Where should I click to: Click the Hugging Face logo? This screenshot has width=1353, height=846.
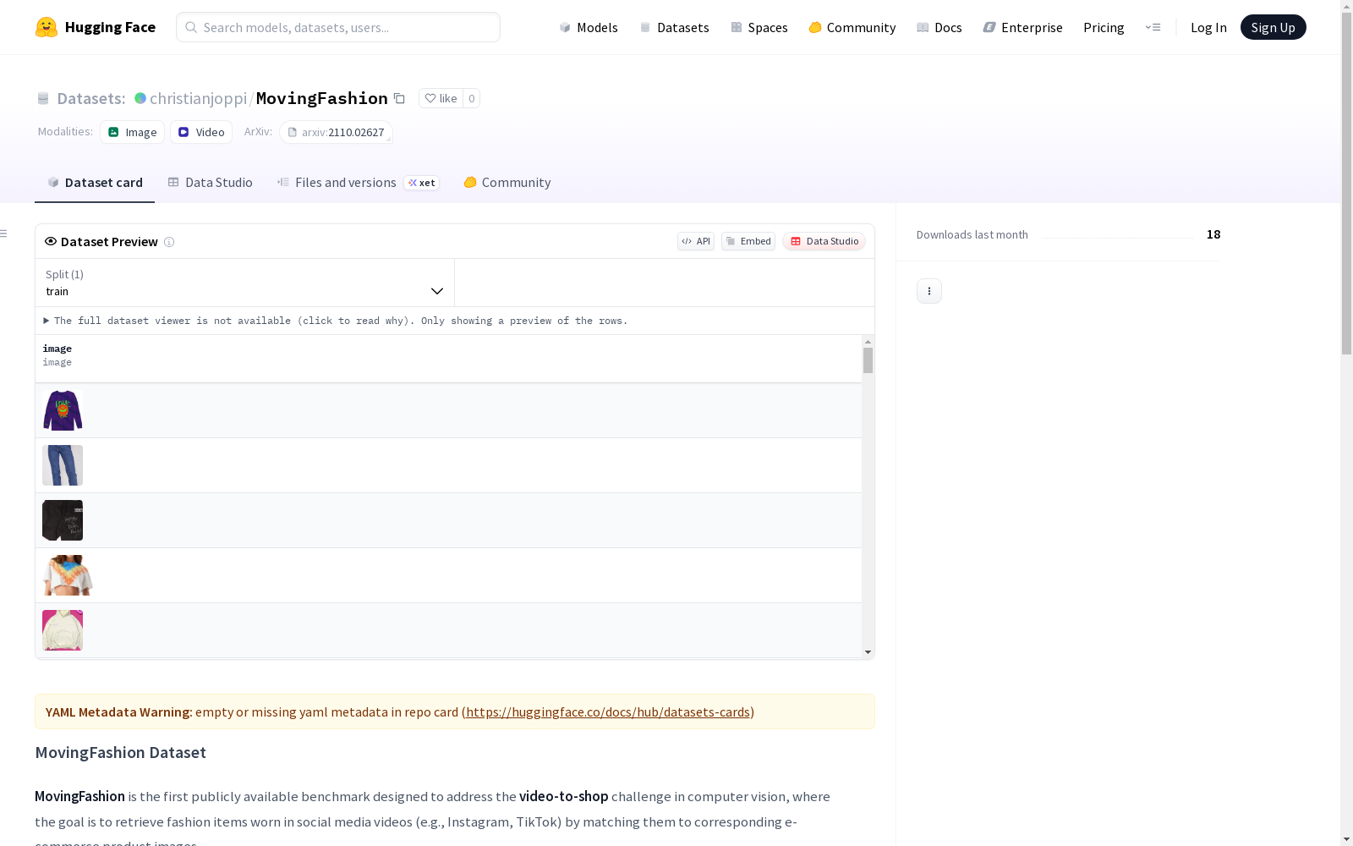click(96, 27)
